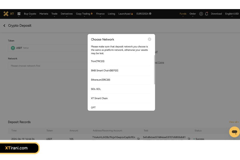The width and height of the screenshot is (240, 160).
Task: Expand the Derivatives menu
Action: 66,14
